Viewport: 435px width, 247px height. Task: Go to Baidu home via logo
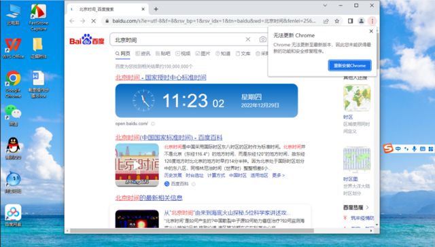pyautogui.click(x=87, y=40)
